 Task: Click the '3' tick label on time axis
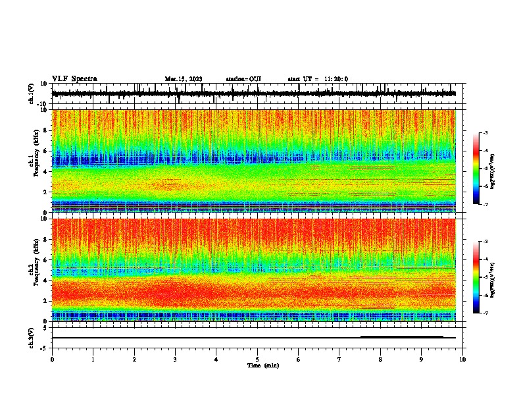(x=175, y=360)
